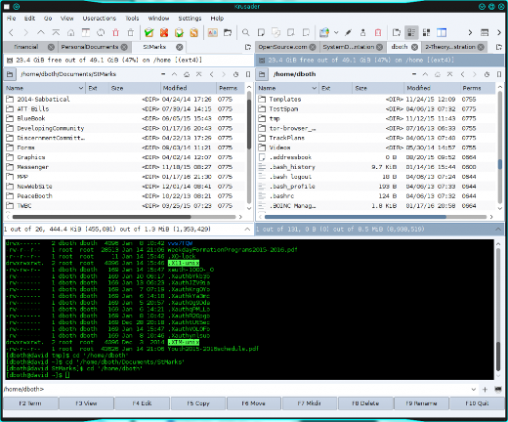Close the StMarks tab
The image size is (508, 422).
pos(180,47)
